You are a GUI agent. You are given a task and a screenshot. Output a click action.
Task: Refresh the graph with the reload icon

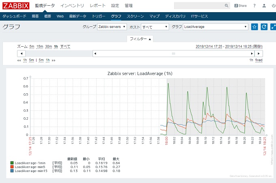264,27
